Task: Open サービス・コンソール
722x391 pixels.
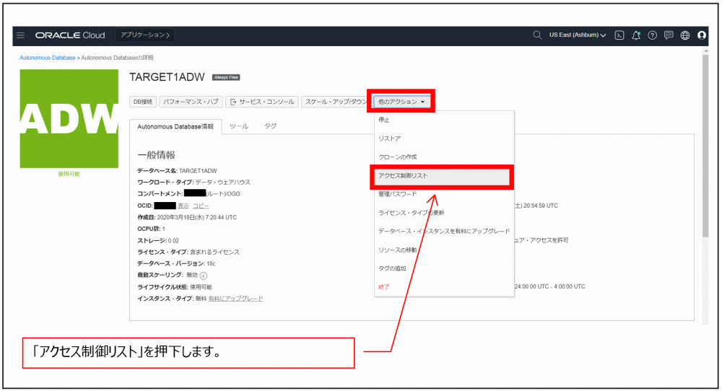Action: [x=262, y=102]
